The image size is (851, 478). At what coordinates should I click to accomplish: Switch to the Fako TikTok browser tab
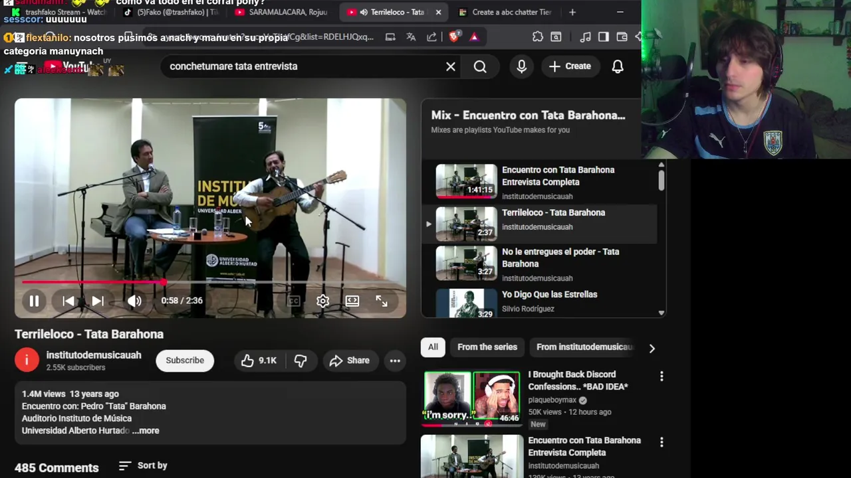tap(172, 12)
